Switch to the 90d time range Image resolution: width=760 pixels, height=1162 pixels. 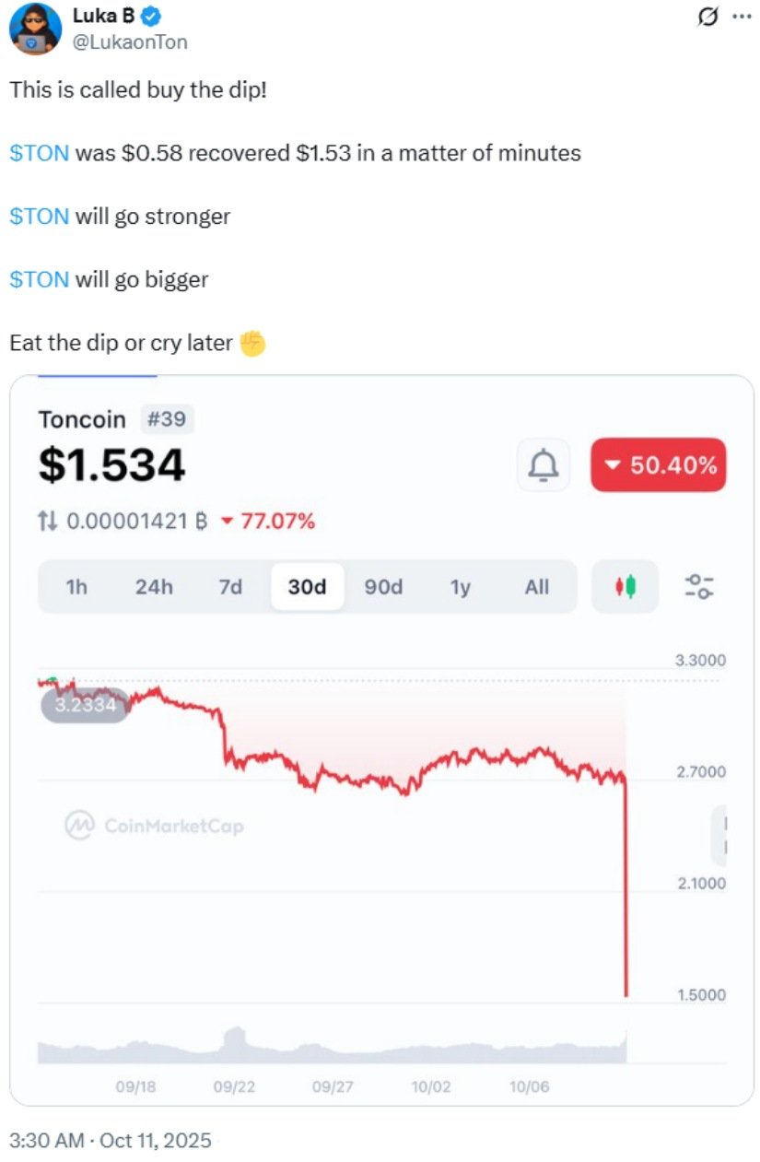coord(383,587)
